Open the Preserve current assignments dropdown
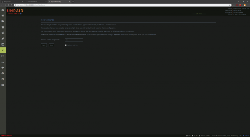The height and width of the screenshot is (137, 250). tap(74, 40)
